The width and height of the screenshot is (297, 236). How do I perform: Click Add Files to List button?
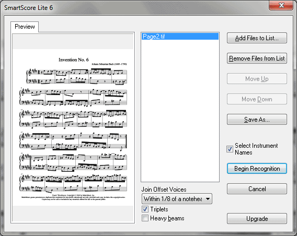coord(257,38)
